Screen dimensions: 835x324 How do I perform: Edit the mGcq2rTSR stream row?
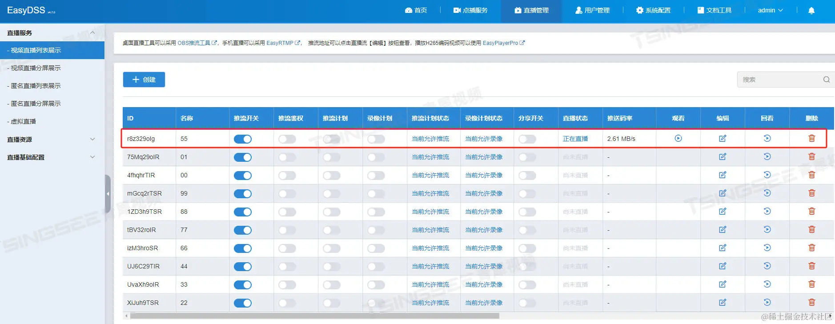[x=723, y=193]
